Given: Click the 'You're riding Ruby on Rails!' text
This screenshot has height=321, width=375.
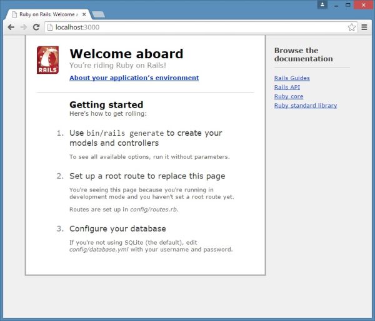Looking at the screenshot, I should [117, 65].
